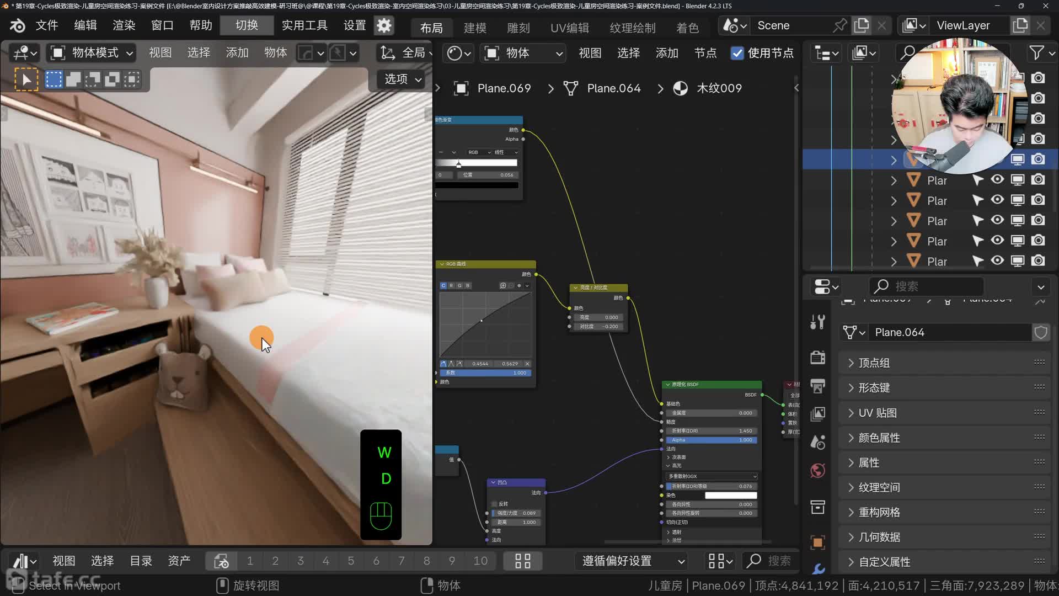The height and width of the screenshot is (596, 1059).
Task: Open the 渲染 (Render) menu
Action: tap(124, 25)
